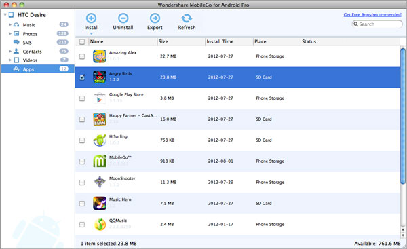The image size is (407, 249).
Task: Click the scrollbar up arrow
Action: pos(403,229)
